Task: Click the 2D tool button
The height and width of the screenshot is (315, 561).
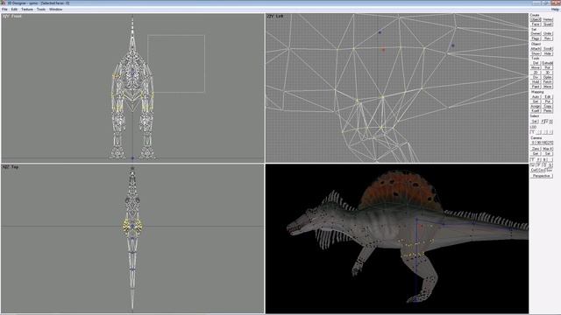Action: coord(536,73)
